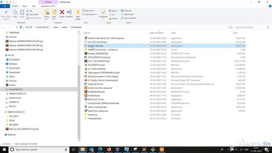This screenshot has height=153, width=272.
Task: Select Music in the navigation pane
Action: 11,76
